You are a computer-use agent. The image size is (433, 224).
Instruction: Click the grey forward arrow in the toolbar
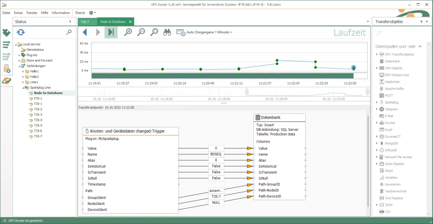[x=98, y=32]
